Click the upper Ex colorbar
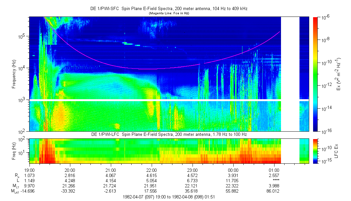 point(315,74)
